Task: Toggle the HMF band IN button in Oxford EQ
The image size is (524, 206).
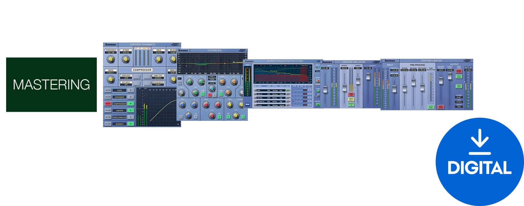Action: click(x=221, y=94)
